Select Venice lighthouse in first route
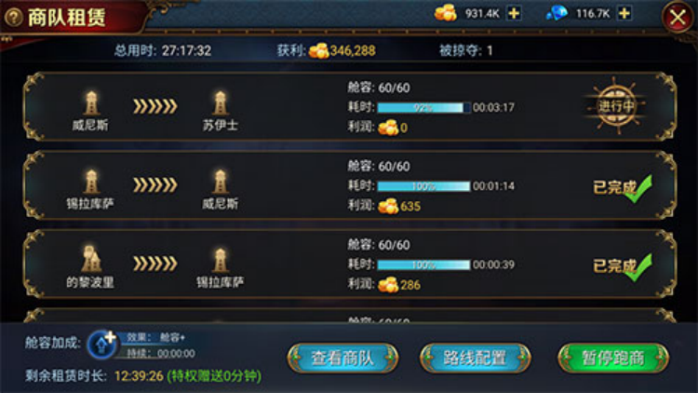The width and height of the screenshot is (698, 393). (x=91, y=103)
